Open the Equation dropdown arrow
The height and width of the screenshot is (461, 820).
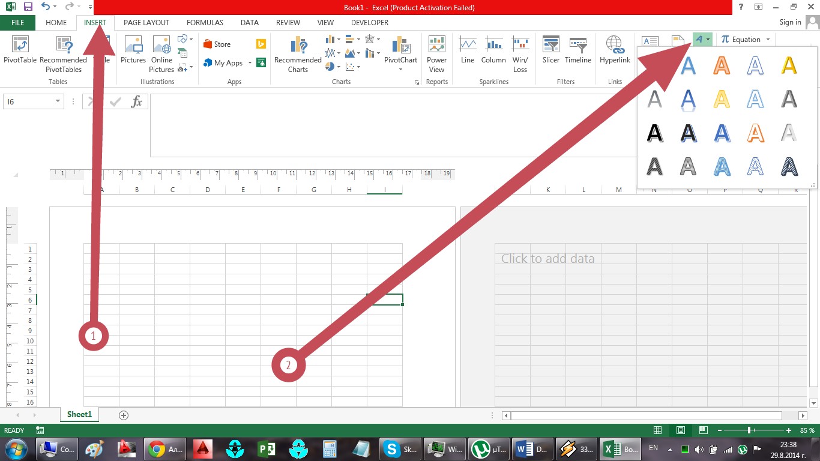pyautogui.click(x=768, y=40)
